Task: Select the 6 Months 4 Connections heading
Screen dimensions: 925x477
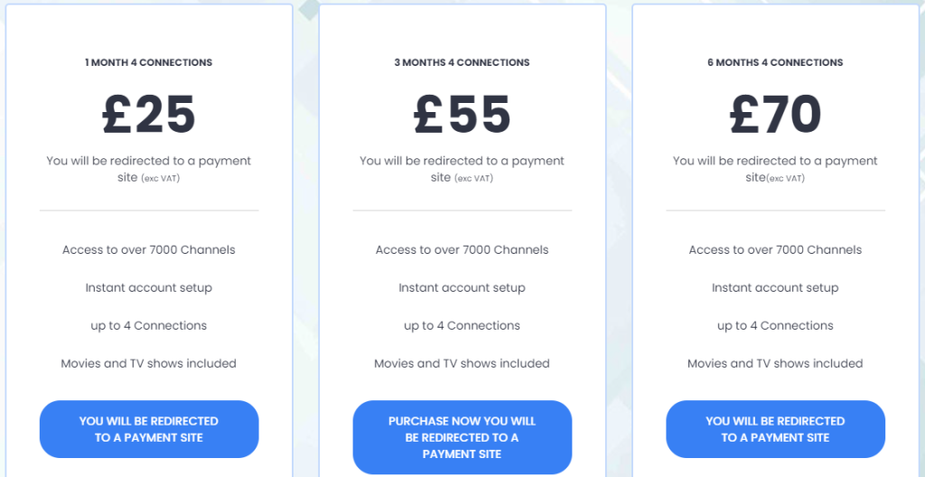Action: click(775, 62)
